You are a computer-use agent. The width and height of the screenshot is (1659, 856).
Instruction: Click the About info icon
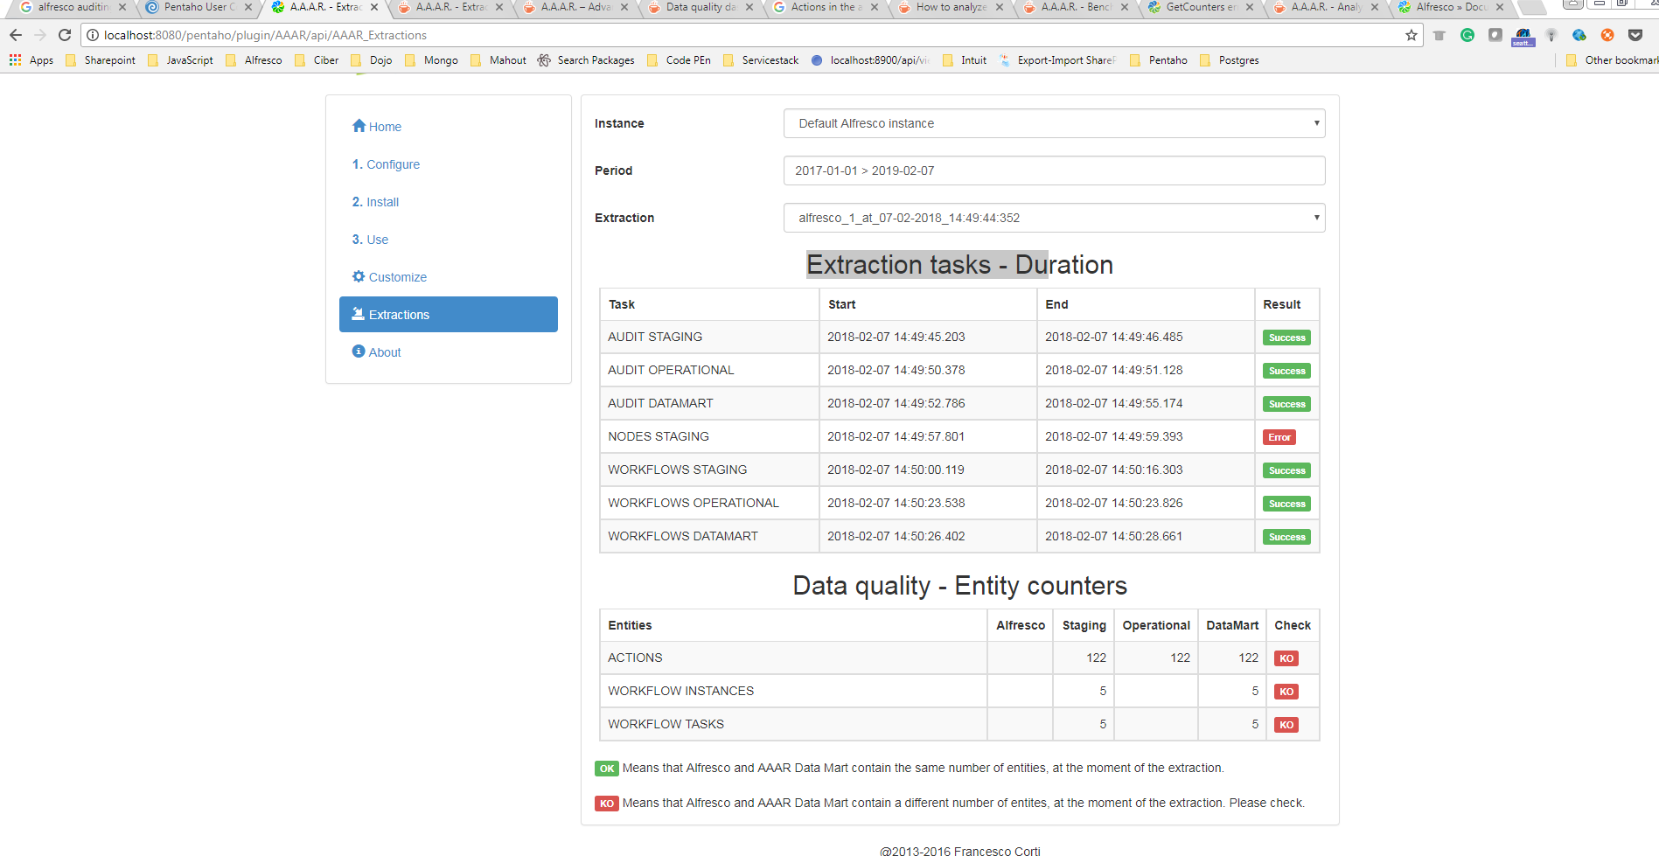[x=359, y=351]
